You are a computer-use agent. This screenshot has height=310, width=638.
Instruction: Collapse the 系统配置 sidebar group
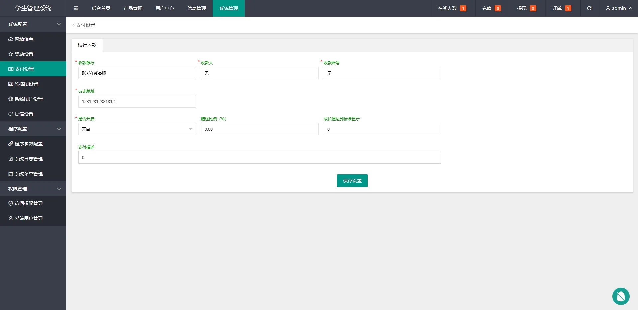coord(33,24)
